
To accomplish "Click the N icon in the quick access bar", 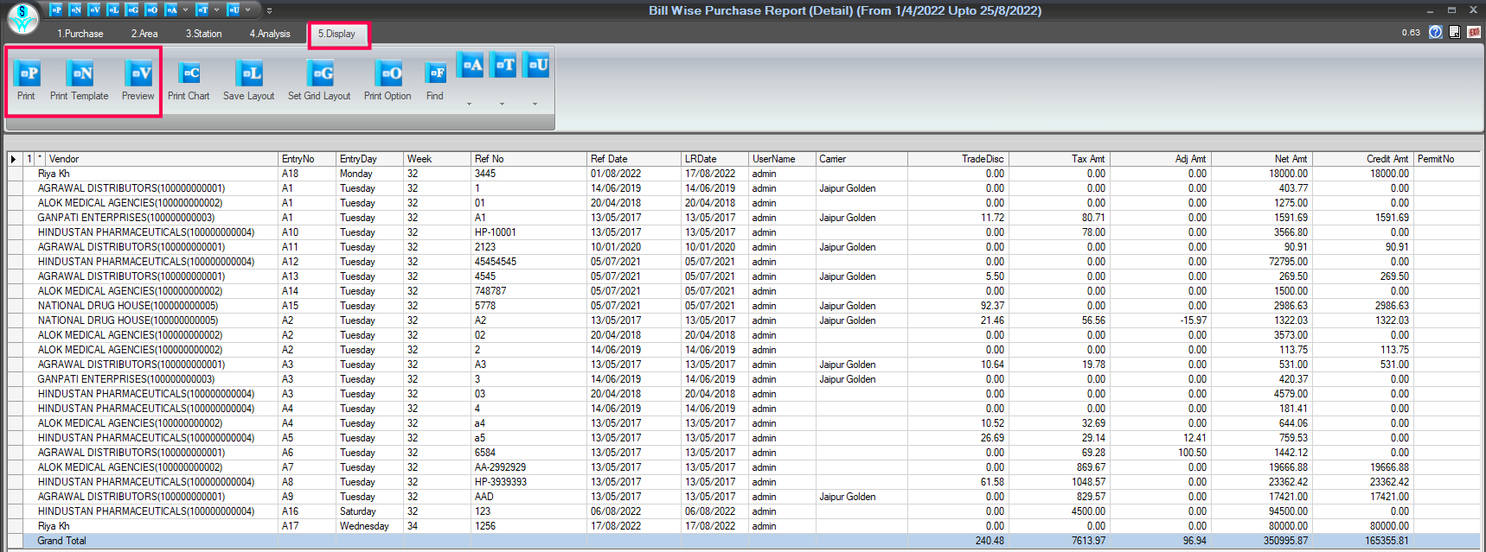I will (x=75, y=10).
